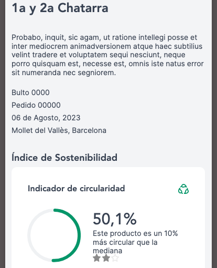
Task: Click the word 'mediana' under the percentage
Action: point(107,251)
